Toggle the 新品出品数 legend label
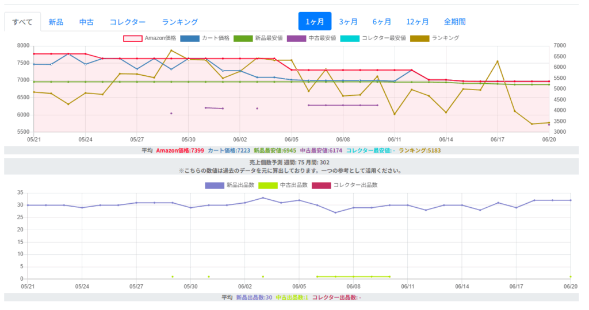The width and height of the screenshot is (589, 310). (240, 185)
